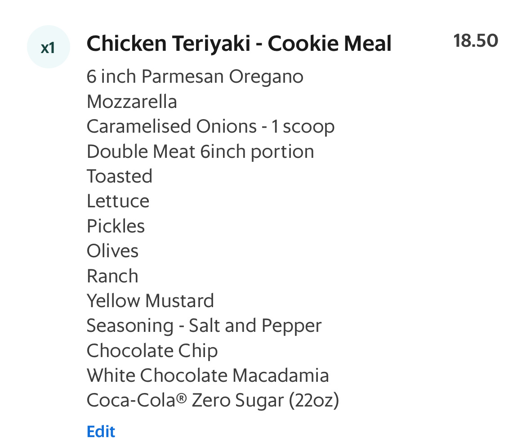Click the circular badge beside the meal name

pyautogui.click(x=48, y=46)
